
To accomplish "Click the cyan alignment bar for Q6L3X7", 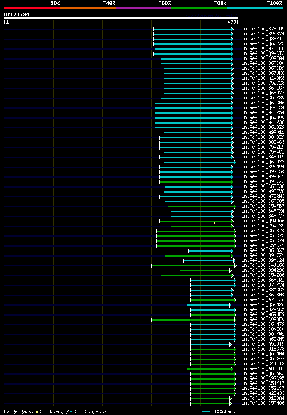I will click(210, 251).
